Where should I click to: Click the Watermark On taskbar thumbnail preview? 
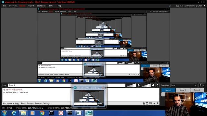(x=89, y=98)
